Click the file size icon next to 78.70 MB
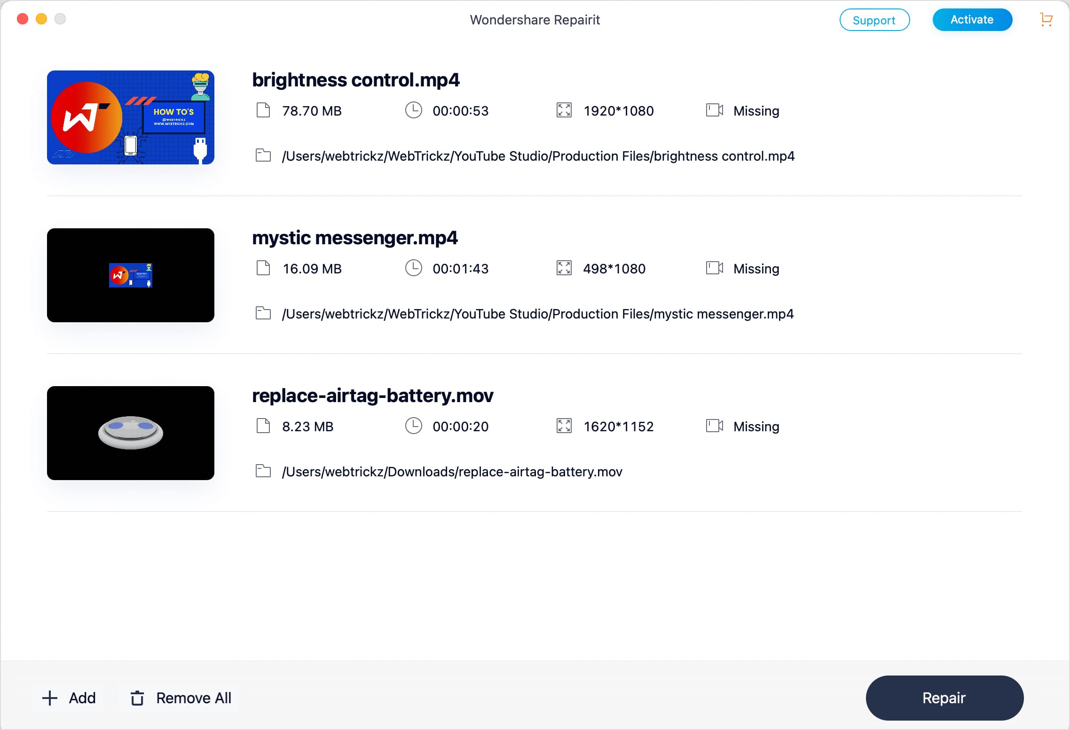This screenshot has width=1070, height=730. (x=263, y=110)
